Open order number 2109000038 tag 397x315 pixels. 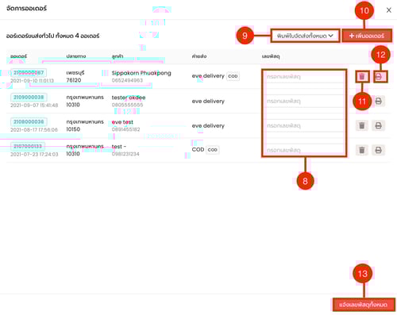29,98
